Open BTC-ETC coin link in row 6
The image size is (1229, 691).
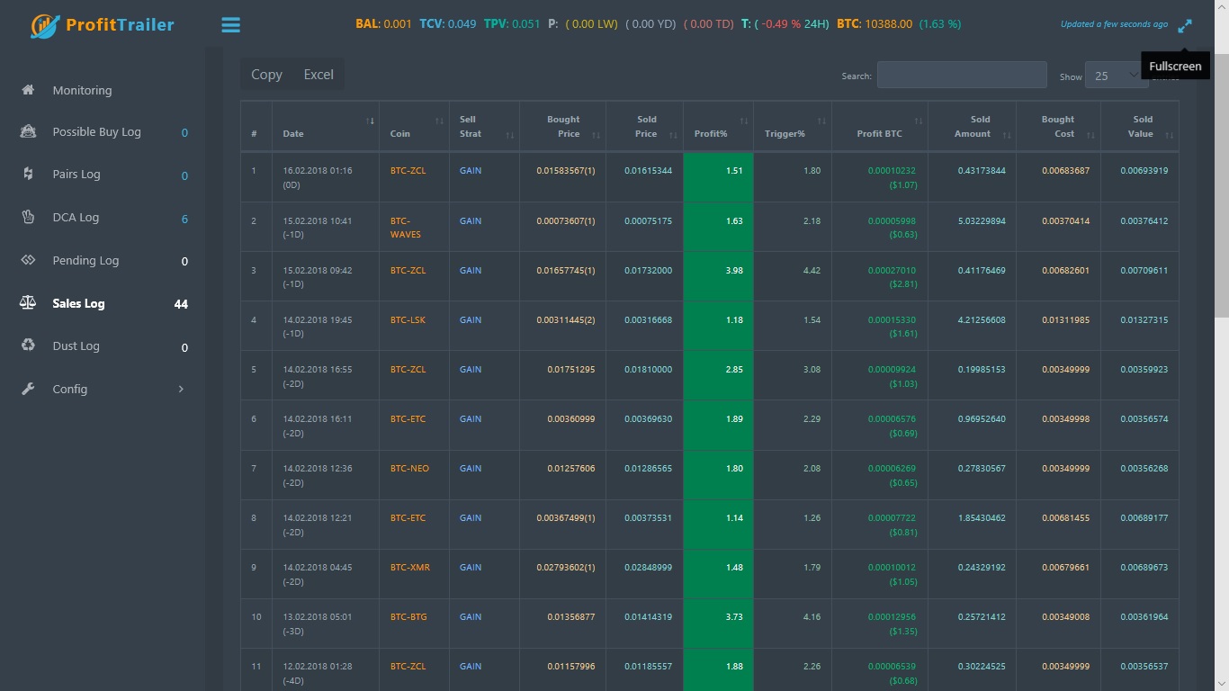pos(408,419)
